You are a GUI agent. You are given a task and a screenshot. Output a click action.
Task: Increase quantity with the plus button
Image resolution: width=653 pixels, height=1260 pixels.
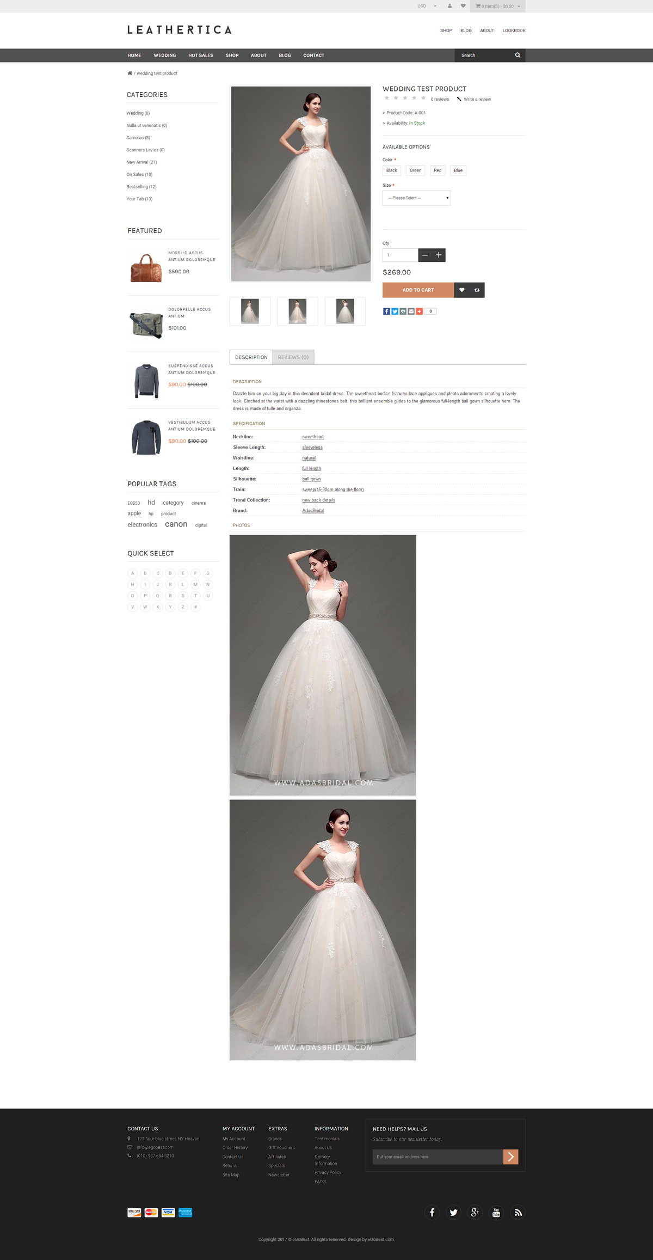point(439,255)
